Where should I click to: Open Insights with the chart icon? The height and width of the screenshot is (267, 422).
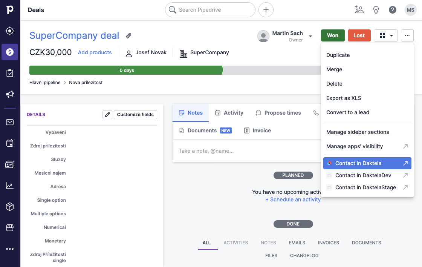(10, 185)
